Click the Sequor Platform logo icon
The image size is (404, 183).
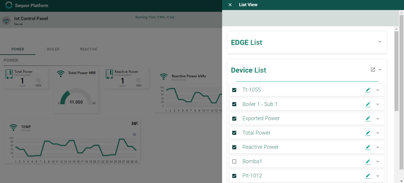tap(9, 5)
